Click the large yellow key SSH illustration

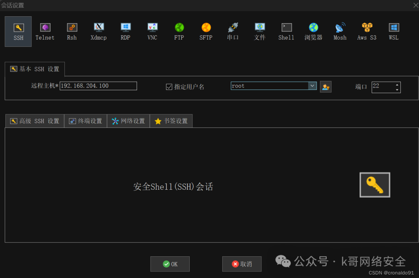374,185
